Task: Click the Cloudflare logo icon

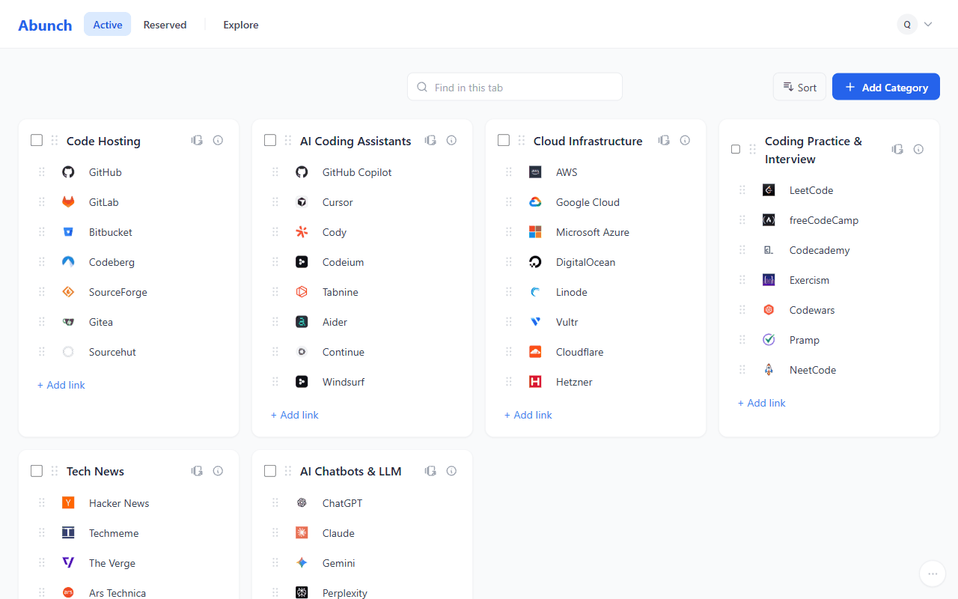Action: 535,352
